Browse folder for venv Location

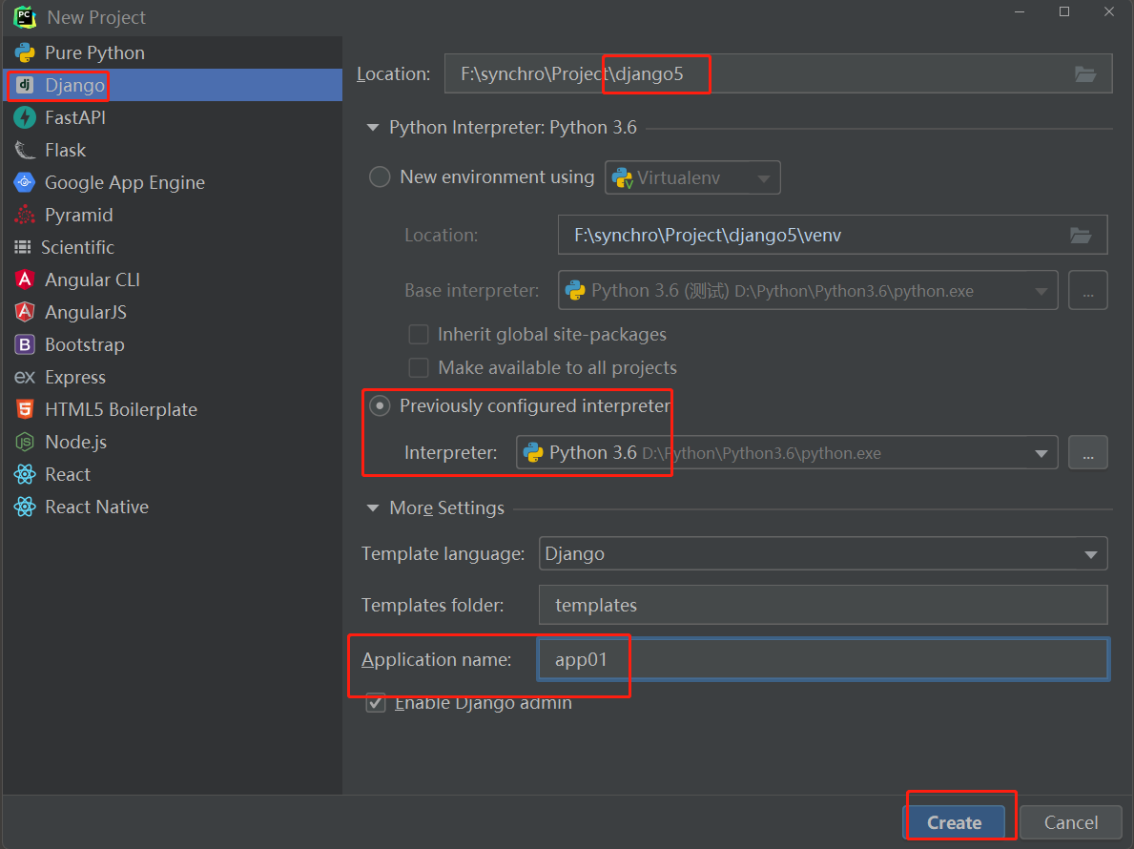1081,235
